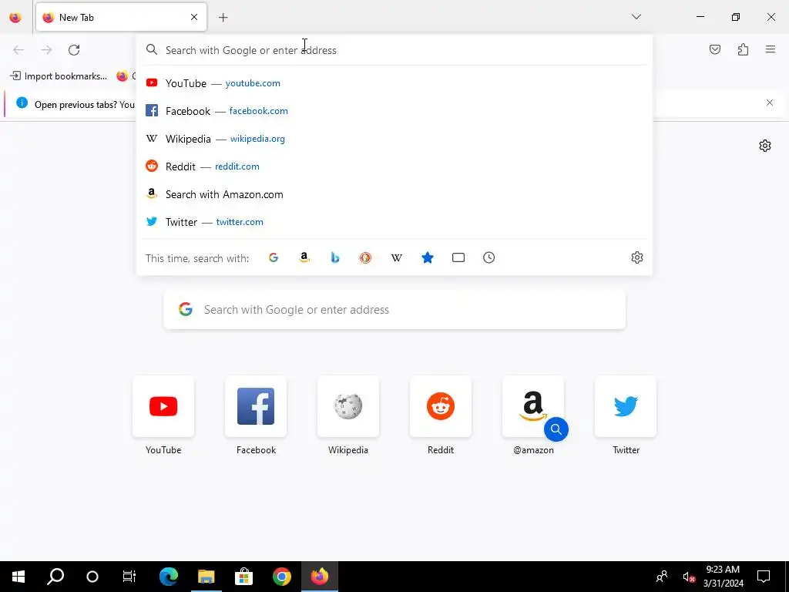Open File Explorer from taskbar
Image resolution: width=789 pixels, height=592 pixels.
click(x=206, y=577)
